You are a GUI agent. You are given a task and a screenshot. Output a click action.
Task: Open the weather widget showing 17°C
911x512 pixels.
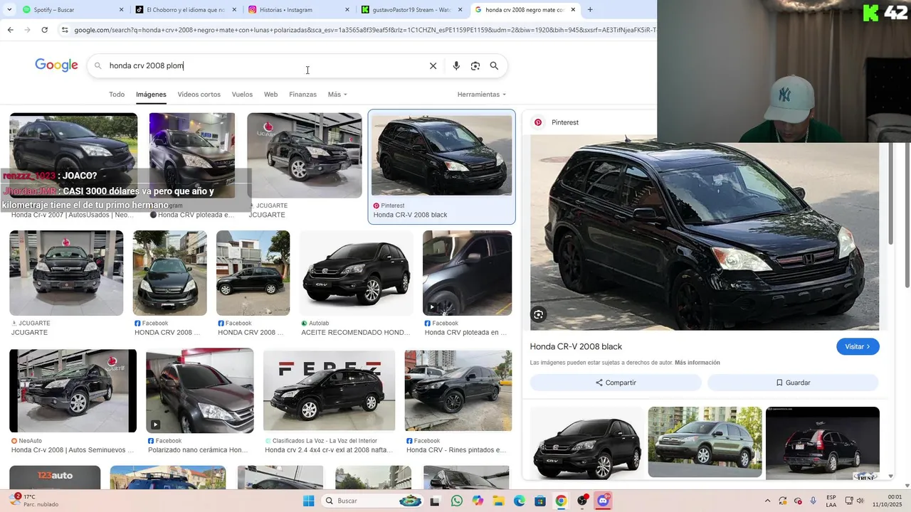pos(33,501)
